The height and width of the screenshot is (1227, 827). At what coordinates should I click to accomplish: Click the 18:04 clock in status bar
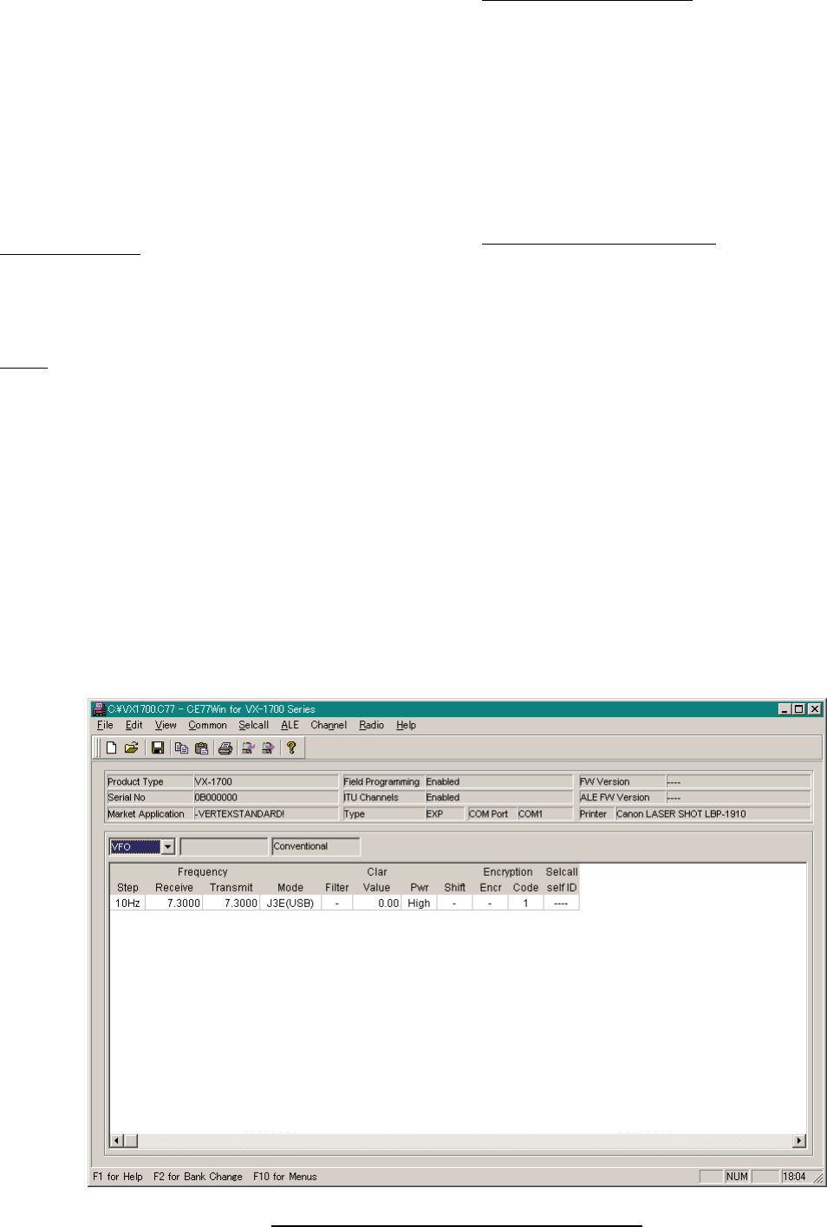point(794,1177)
